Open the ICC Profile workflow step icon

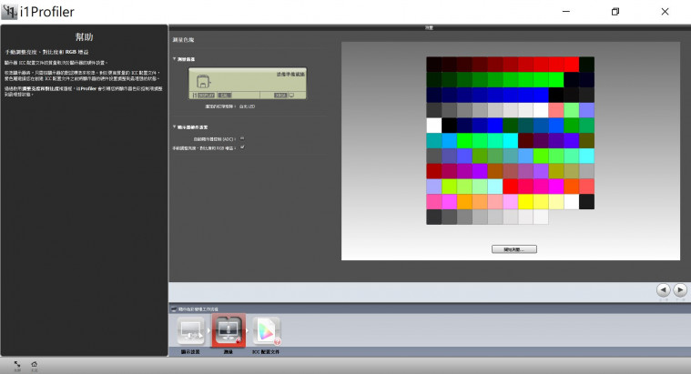click(x=265, y=330)
